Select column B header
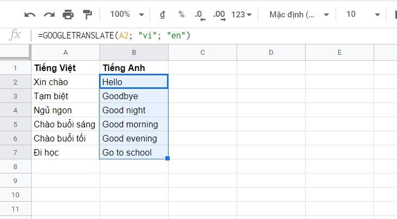 134,53
